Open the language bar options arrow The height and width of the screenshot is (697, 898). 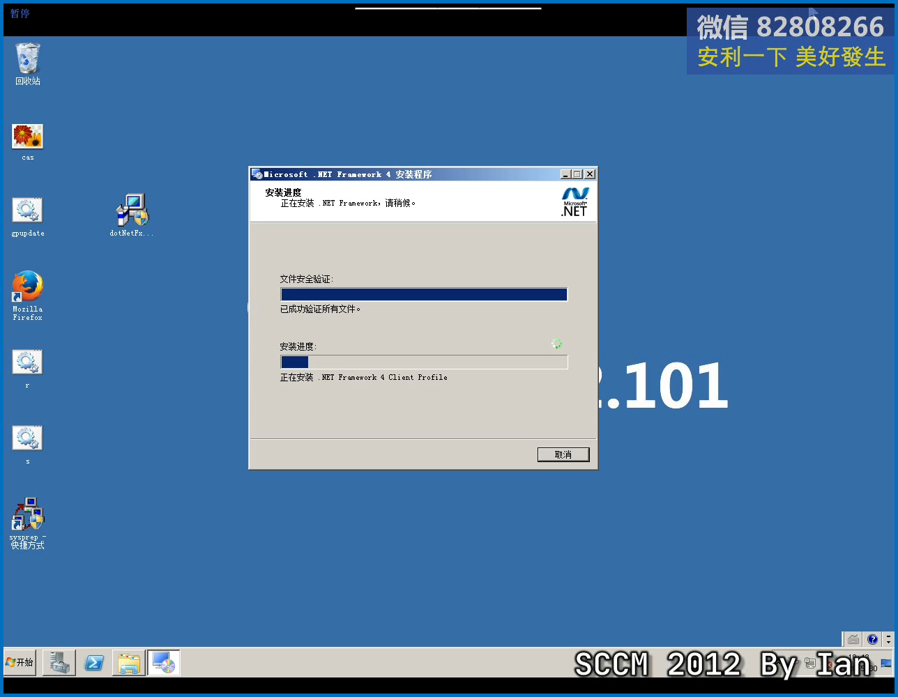(888, 639)
